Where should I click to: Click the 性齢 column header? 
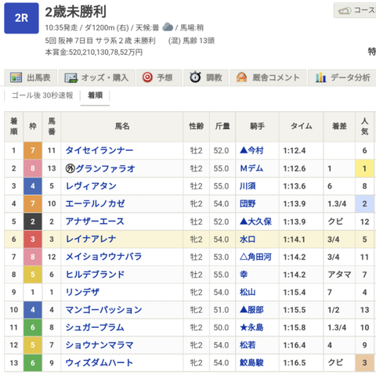coord(197,127)
